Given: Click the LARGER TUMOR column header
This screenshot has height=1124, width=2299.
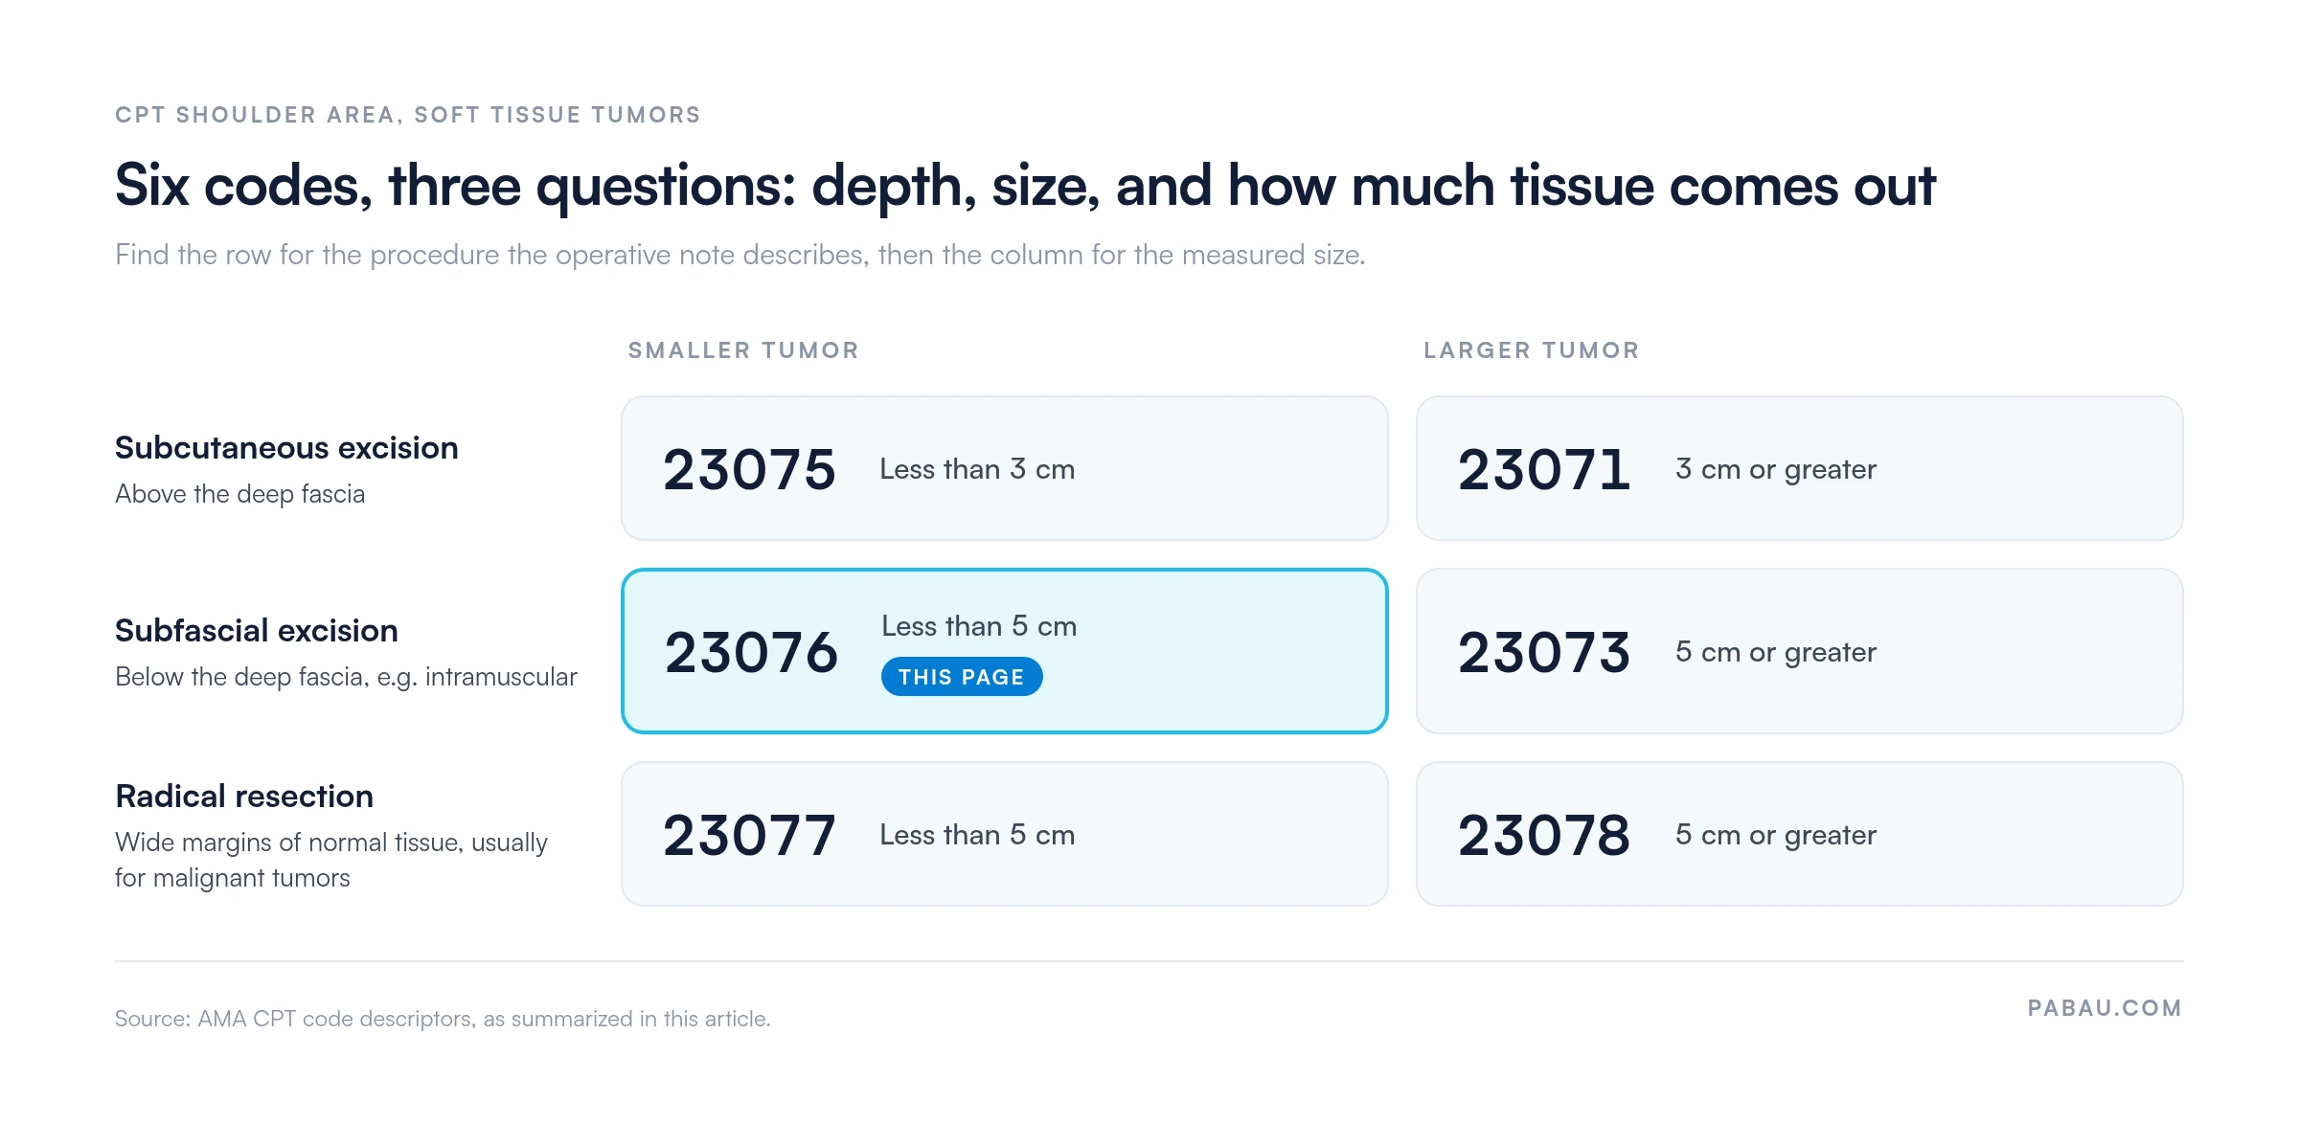Looking at the screenshot, I should [1532, 350].
